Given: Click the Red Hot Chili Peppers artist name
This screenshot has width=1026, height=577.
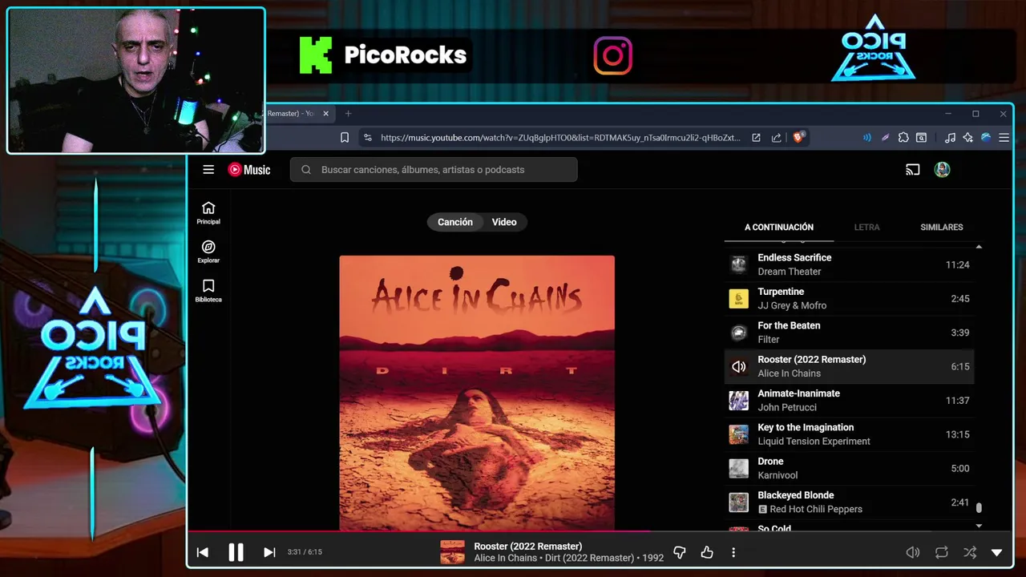Looking at the screenshot, I should (x=816, y=510).
